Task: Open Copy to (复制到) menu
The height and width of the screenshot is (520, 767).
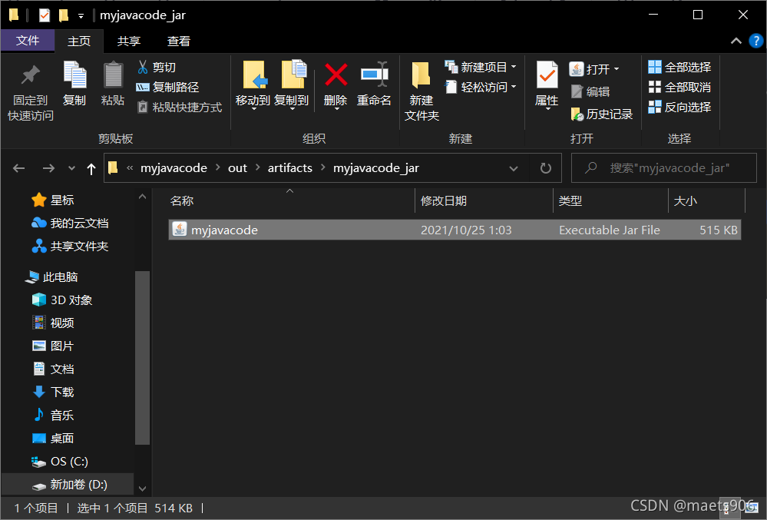Action: click(x=292, y=85)
